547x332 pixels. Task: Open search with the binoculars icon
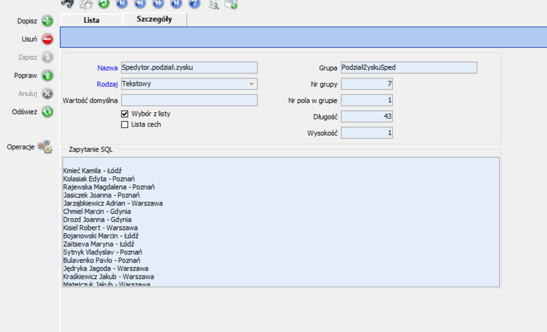coord(67,3)
